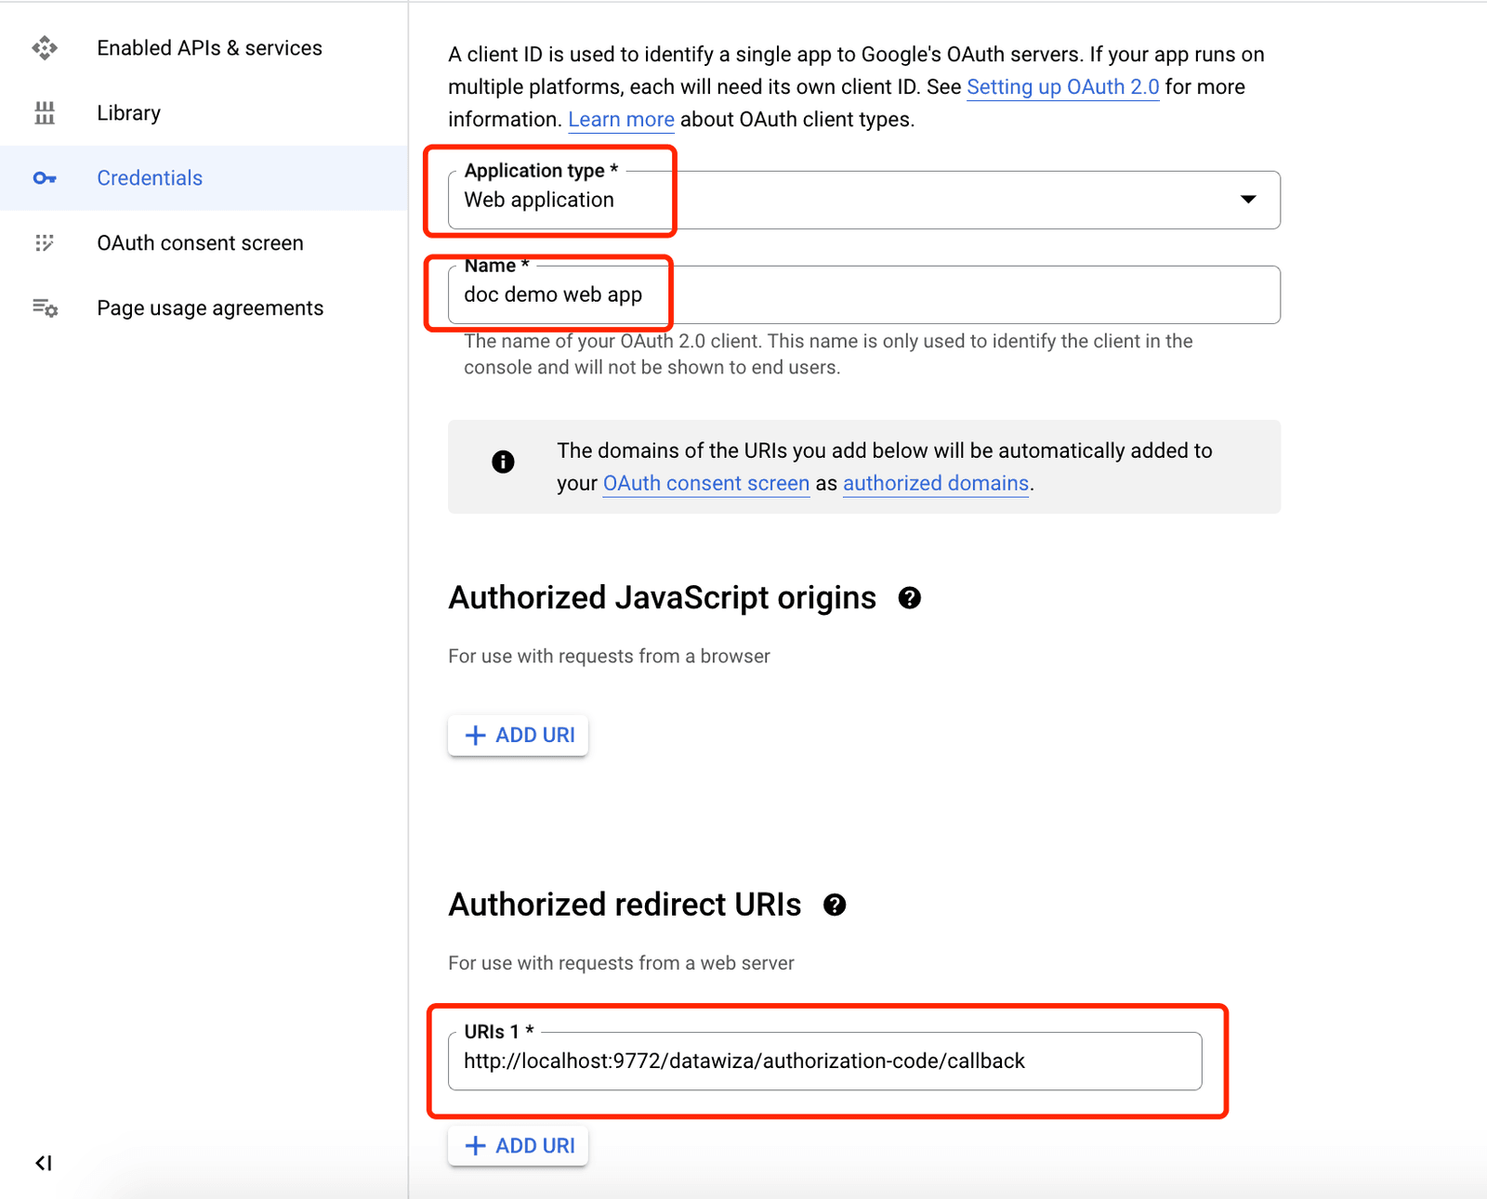Open OAuth consent screen from the sidebar

[x=204, y=243]
